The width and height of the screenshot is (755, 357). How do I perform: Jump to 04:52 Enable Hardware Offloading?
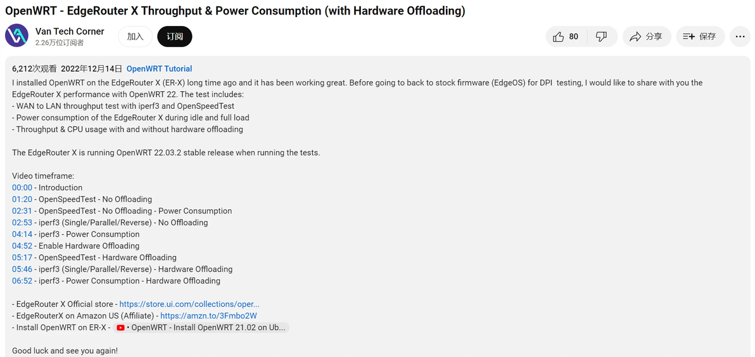[22, 246]
